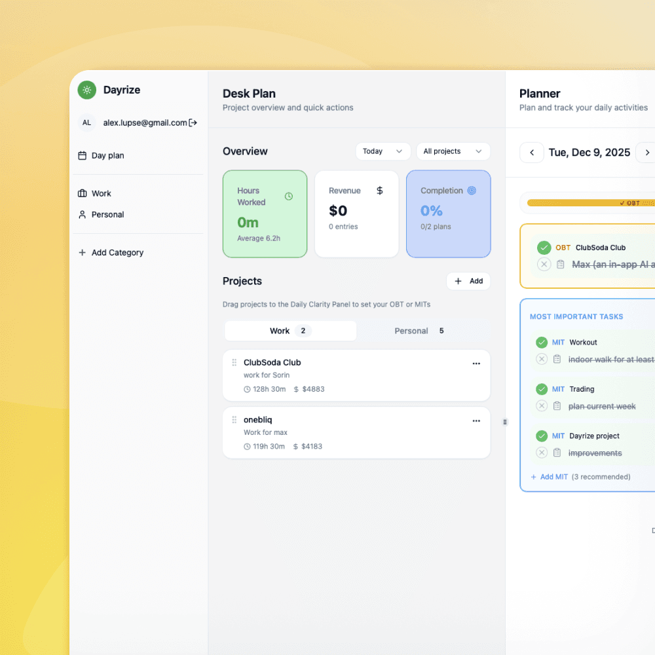Image resolution: width=655 pixels, height=655 pixels.
Task: Click the 'Average 6.2h' text
Action: (x=259, y=238)
